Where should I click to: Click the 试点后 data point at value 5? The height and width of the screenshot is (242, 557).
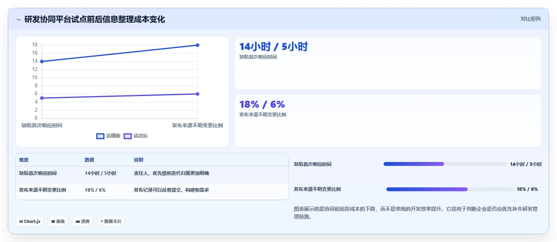42,98
